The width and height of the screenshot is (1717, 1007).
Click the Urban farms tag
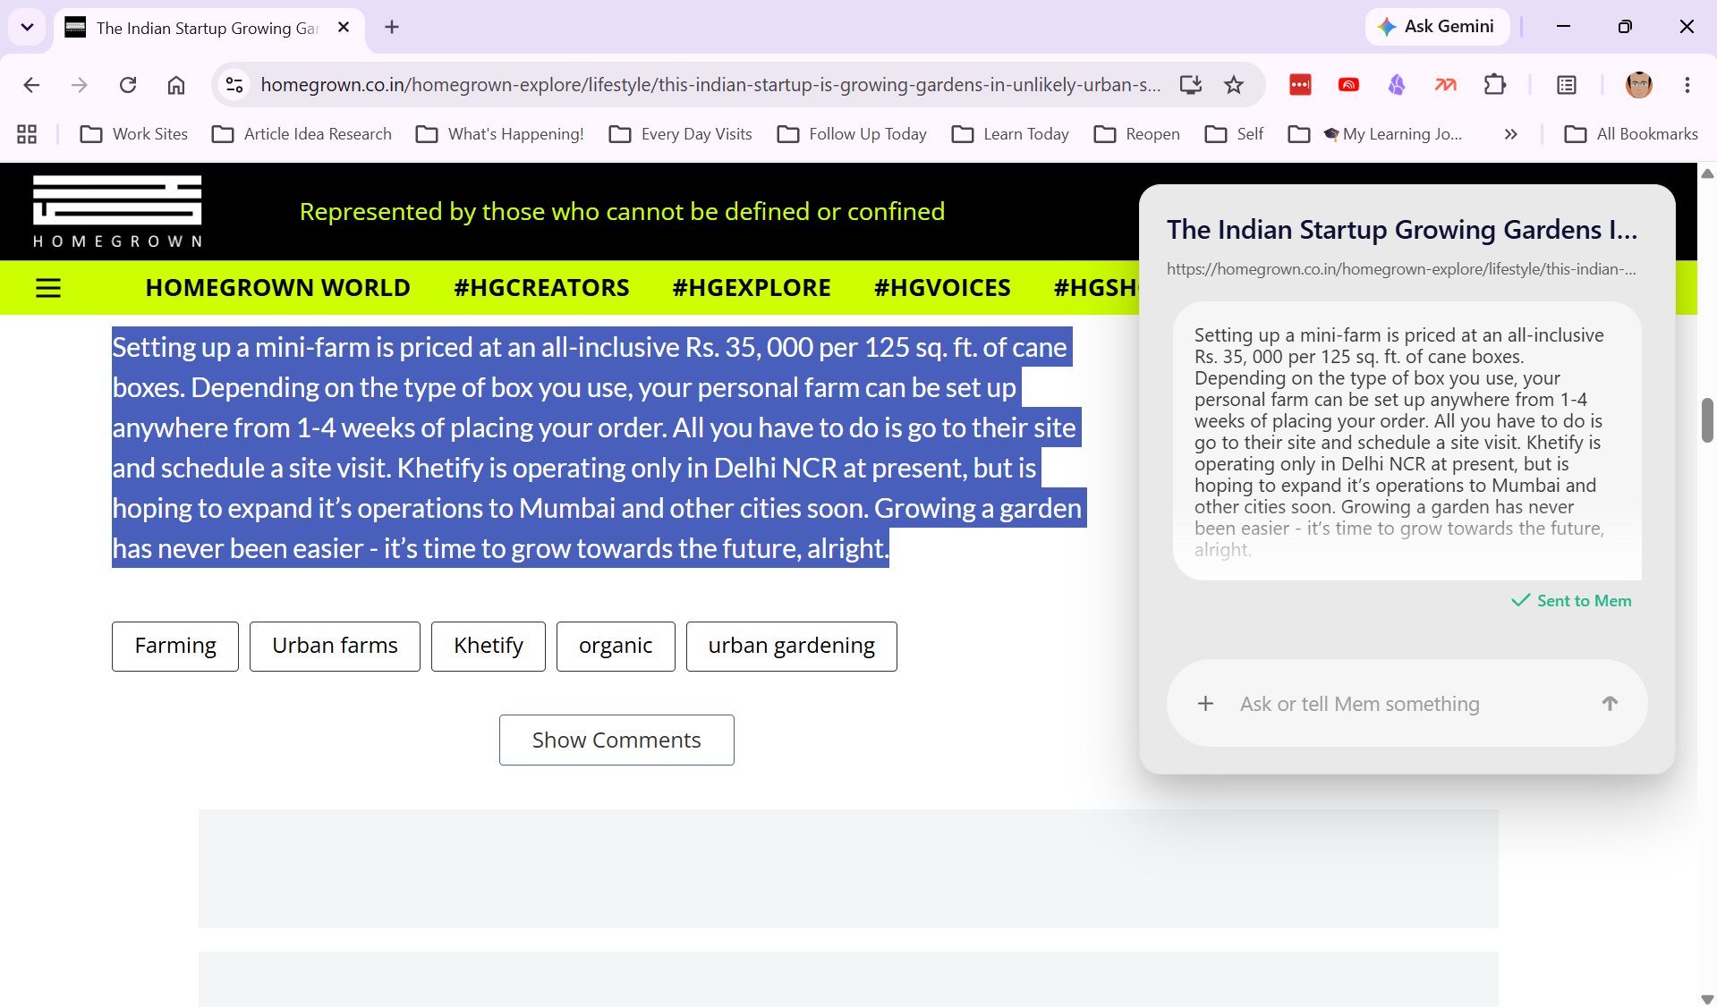coord(335,646)
